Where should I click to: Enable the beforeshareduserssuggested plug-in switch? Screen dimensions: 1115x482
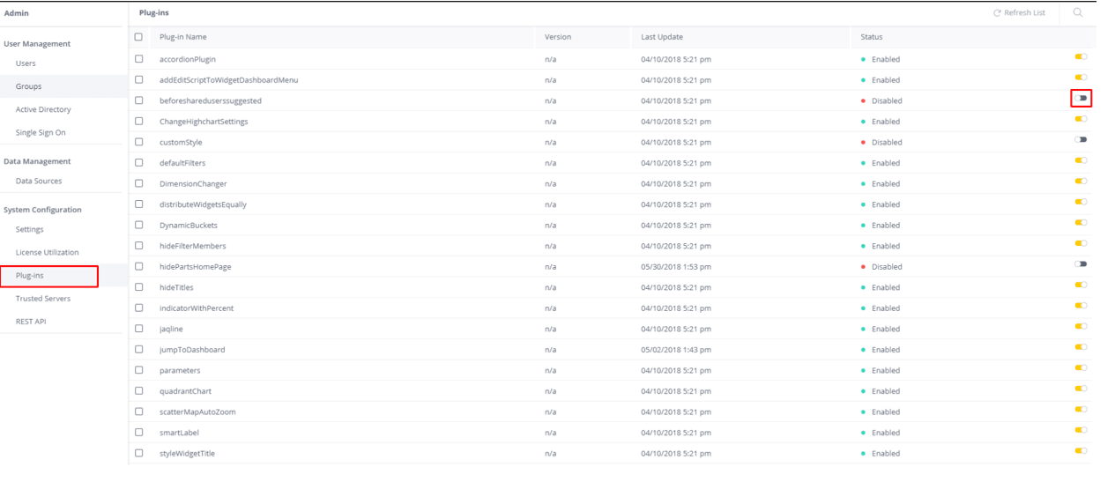coord(1081,98)
